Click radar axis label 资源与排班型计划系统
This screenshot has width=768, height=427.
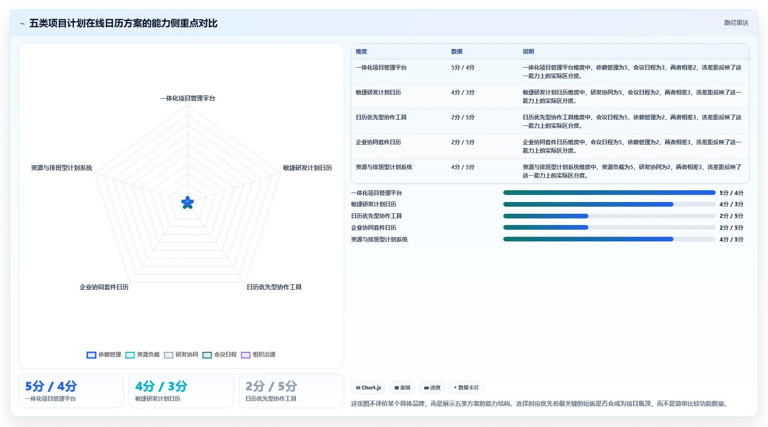point(62,168)
